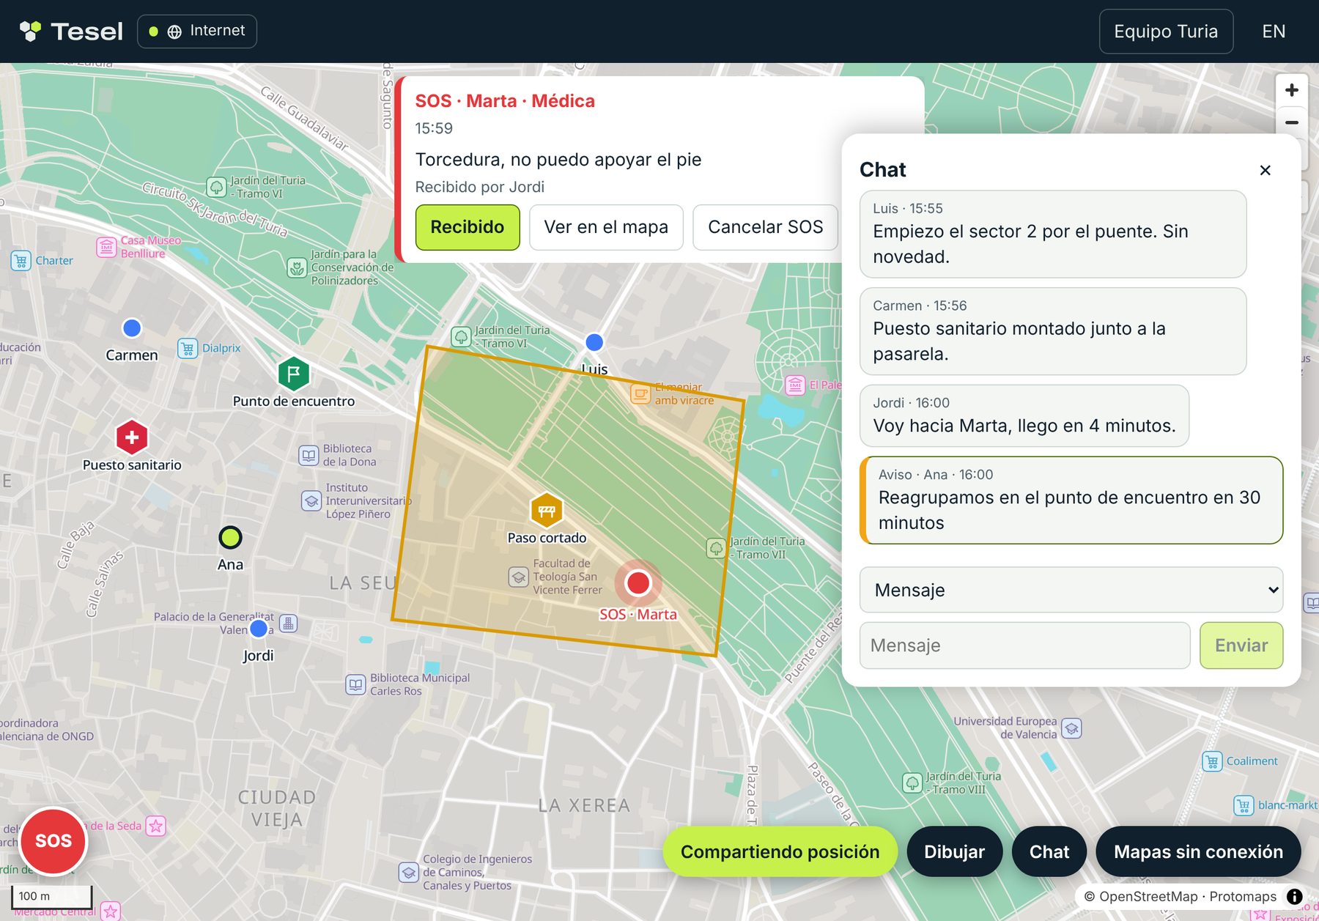Click Jardín del Turia Tramo VII icon
Image resolution: width=1319 pixels, height=921 pixels.
pos(716,548)
